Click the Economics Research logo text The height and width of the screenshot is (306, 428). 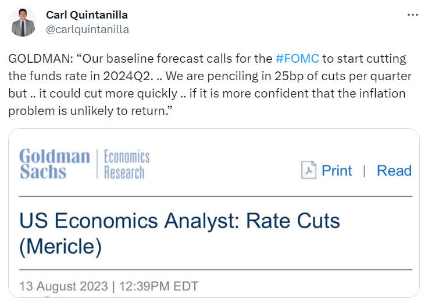(127, 164)
